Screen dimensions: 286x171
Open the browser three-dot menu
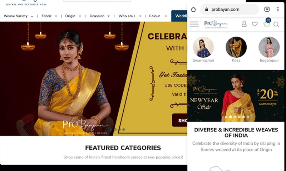click(278, 9)
